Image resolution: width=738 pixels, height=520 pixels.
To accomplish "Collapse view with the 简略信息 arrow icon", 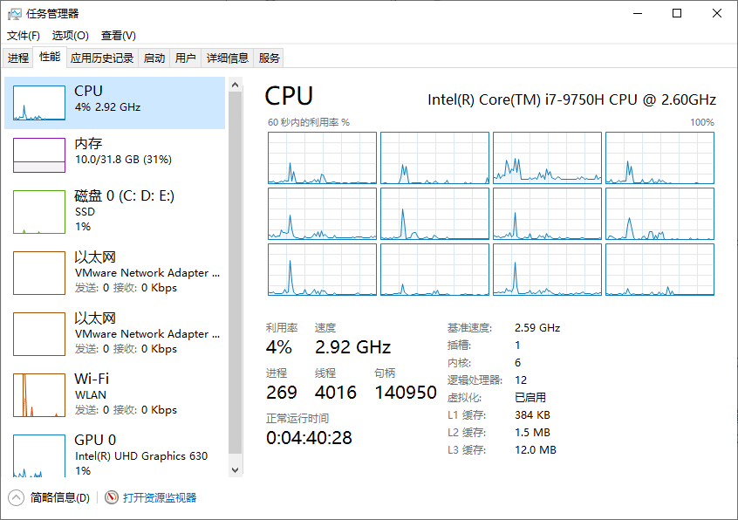I will (x=16, y=497).
